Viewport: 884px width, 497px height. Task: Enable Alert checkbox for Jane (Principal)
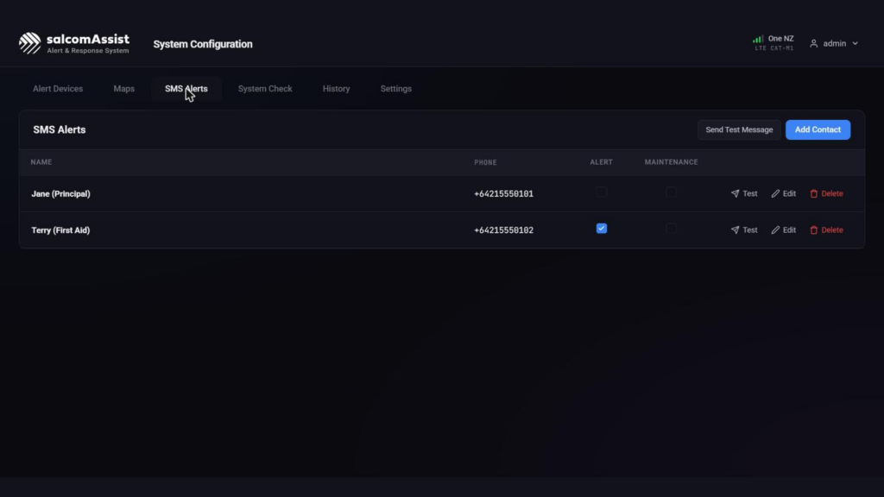click(602, 192)
